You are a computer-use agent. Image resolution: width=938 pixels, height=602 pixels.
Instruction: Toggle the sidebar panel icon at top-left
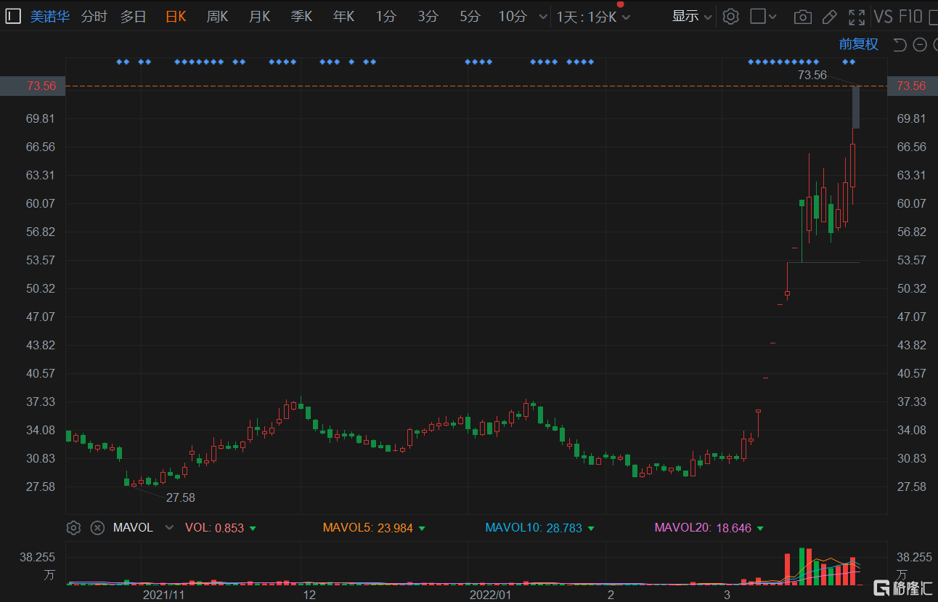click(14, 16)
